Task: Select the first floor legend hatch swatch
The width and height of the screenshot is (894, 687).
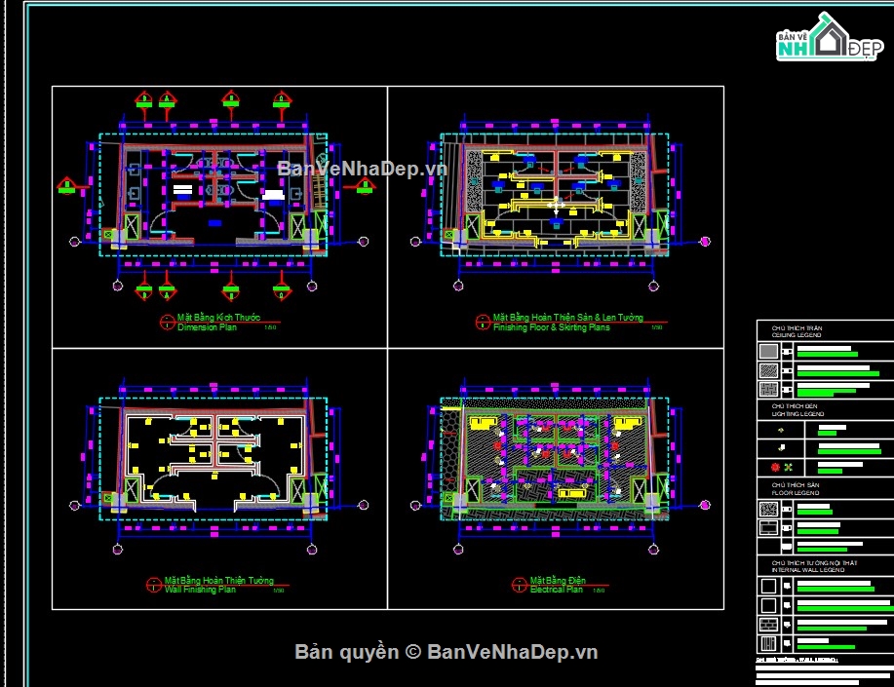Action: click(x=769, y=508)
